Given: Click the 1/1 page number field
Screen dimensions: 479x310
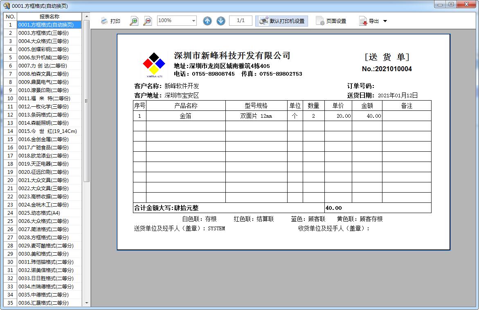Looking at the screenshot, I should [x=241, y=20].
